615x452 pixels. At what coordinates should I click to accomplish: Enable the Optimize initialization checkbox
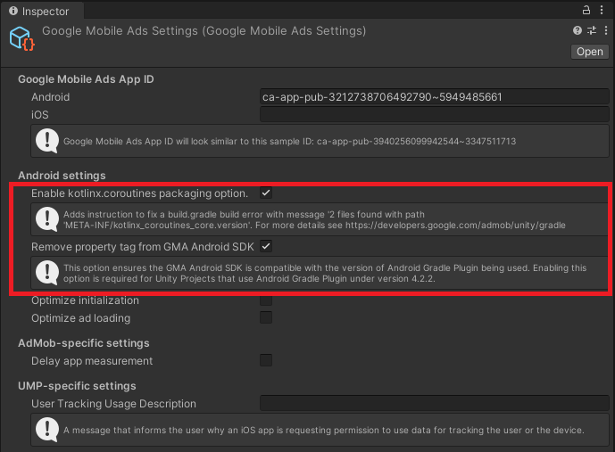pos(266,300)
